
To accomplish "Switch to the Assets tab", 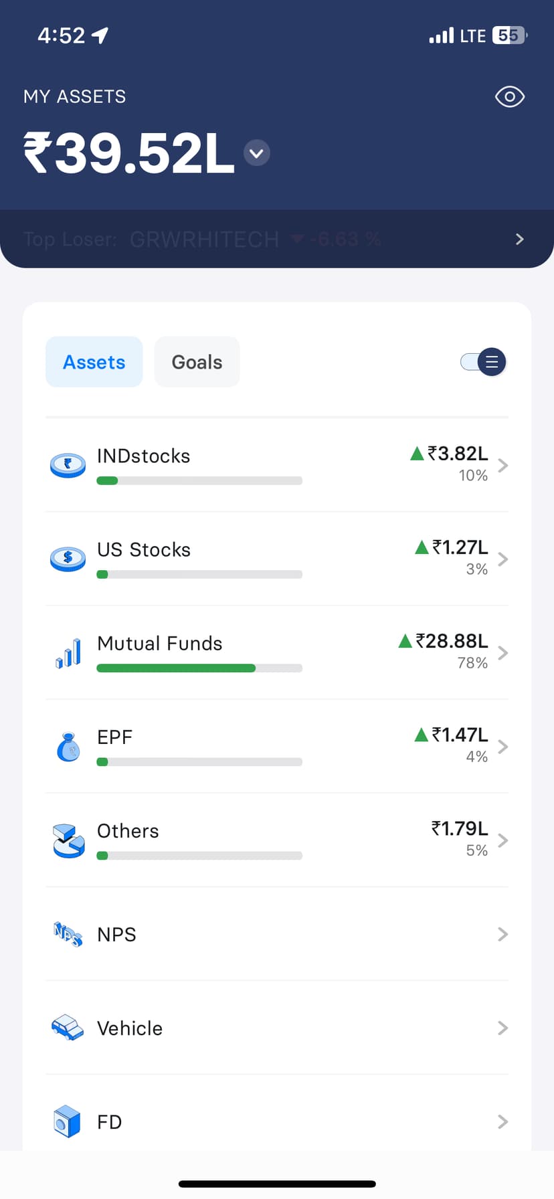I will [x=94, y=362].
